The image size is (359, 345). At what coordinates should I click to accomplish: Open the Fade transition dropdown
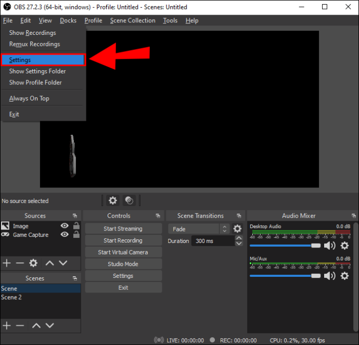(199, 229)
